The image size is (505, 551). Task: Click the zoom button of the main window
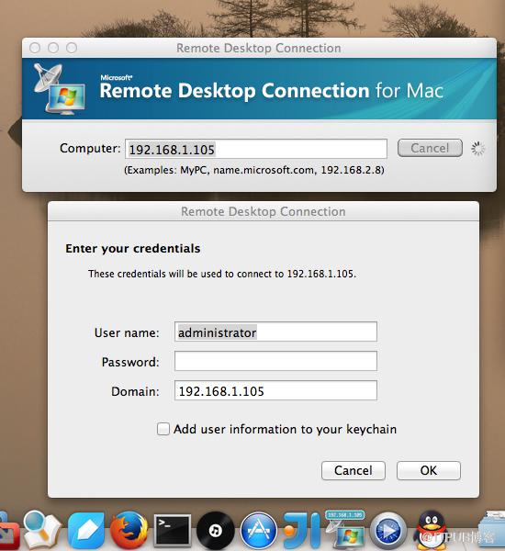coord(72,48)
